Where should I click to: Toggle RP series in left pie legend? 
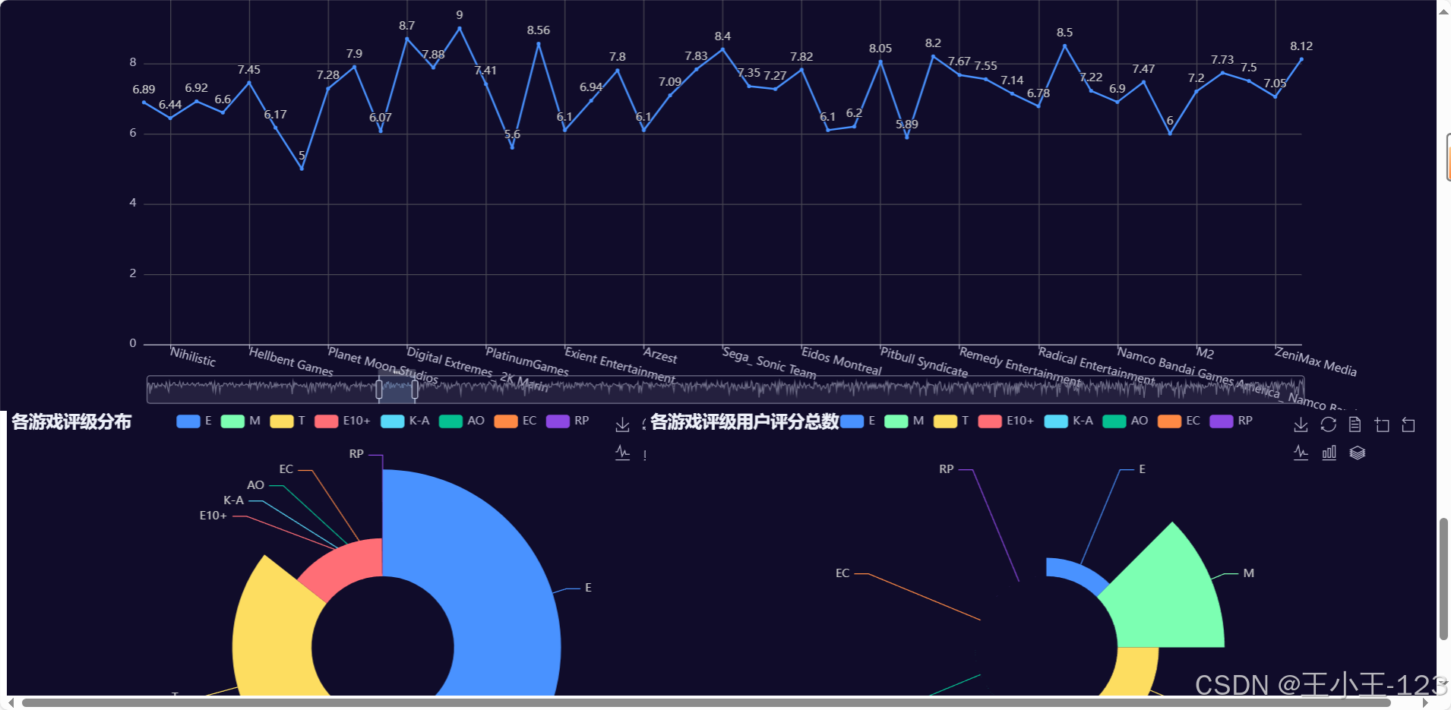click(x=567, y=421)
